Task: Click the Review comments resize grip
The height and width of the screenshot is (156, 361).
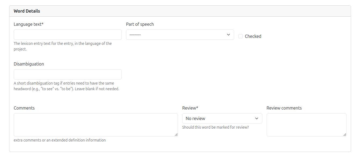Action: (x=345, y=135)
